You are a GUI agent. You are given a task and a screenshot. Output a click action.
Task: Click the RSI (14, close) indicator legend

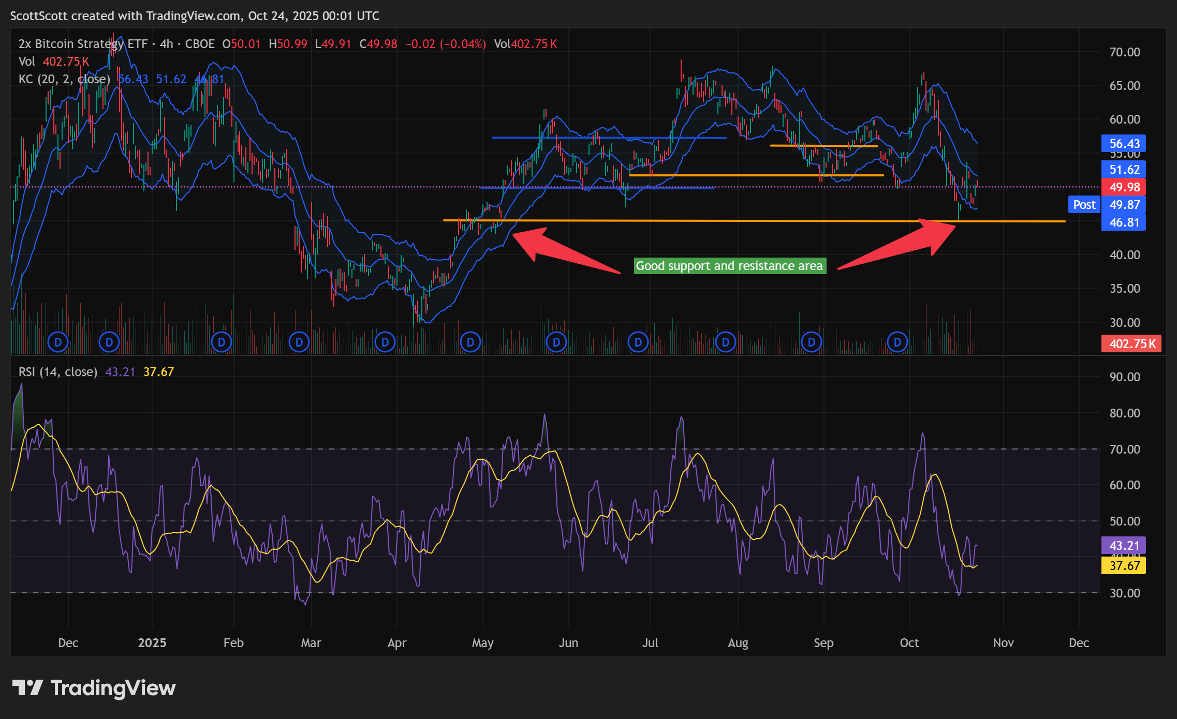tap(58, 372)
